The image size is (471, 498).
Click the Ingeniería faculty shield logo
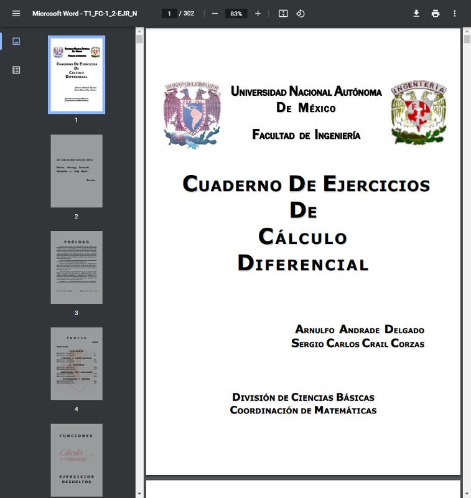point(418,113)
